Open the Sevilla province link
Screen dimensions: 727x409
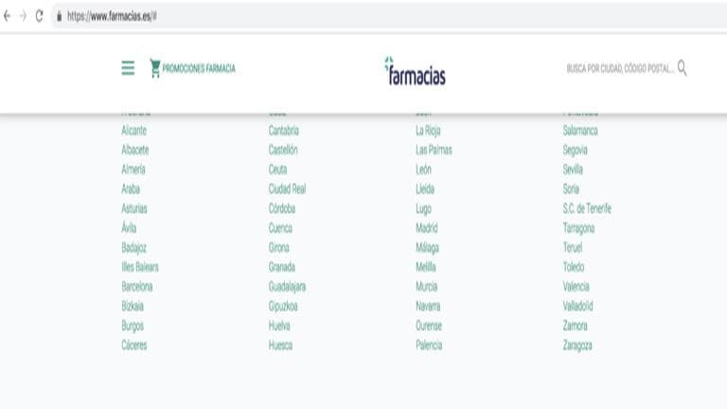pos(573,169)
